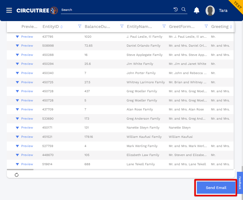Open Preview link for Daniel Orlando Family
243x200 pixels.
(x=27, y=46)
